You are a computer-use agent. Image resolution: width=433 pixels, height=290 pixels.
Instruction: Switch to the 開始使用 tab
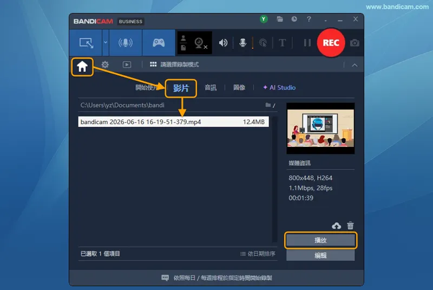point(146,88)
